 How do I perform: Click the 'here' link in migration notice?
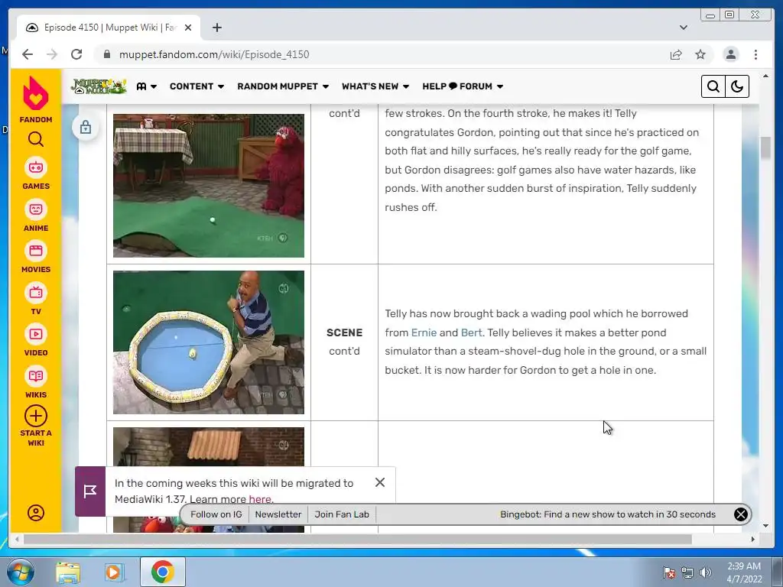pyautogui.click(x=260, y=499)
